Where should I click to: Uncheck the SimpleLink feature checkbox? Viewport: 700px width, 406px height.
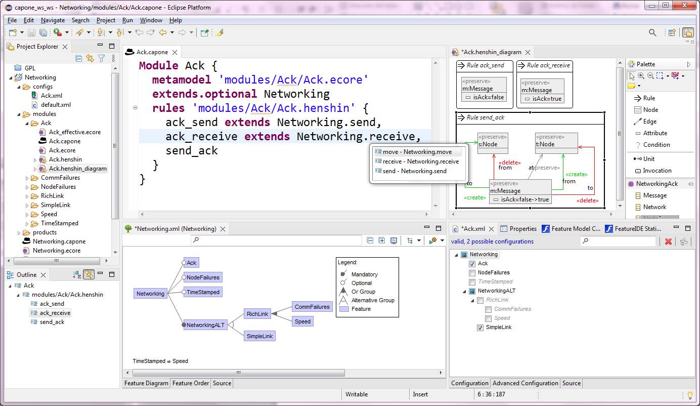point(480,328)
